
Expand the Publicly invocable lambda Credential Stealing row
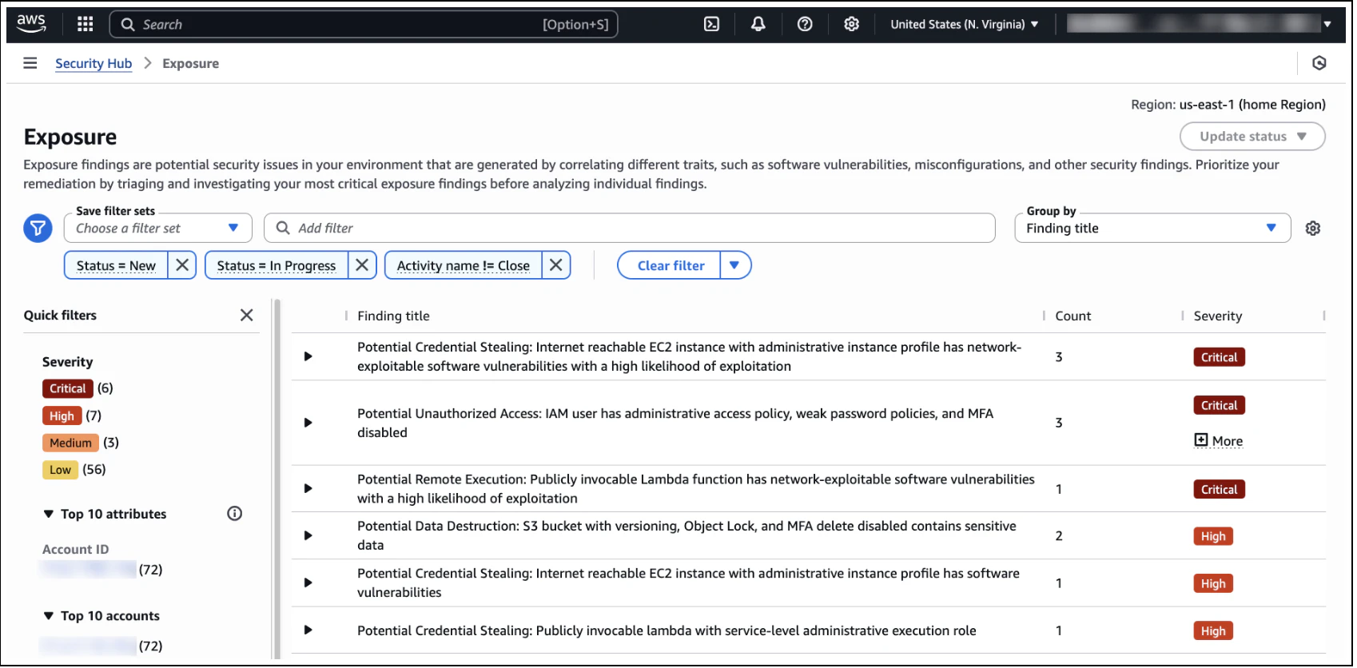coord(308,631)
